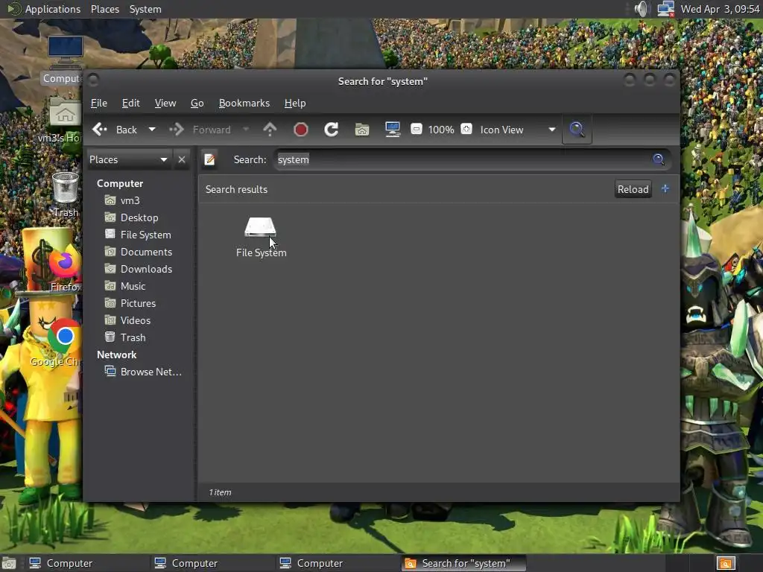Click the network connection tray icon
This screenshot has width=763, height=572.
(x=665, y=9)
